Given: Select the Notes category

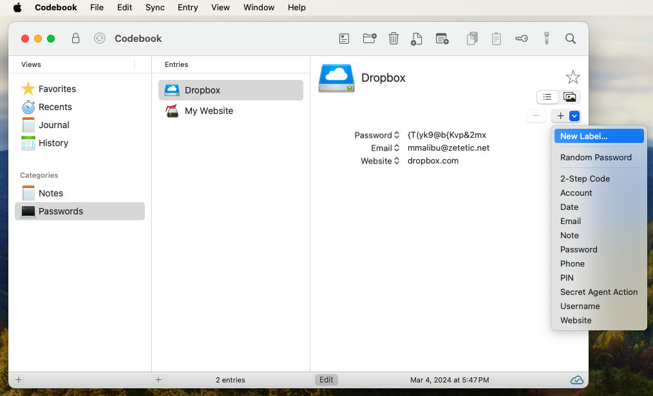Looking at the screenshot, I should pos(80,193).
